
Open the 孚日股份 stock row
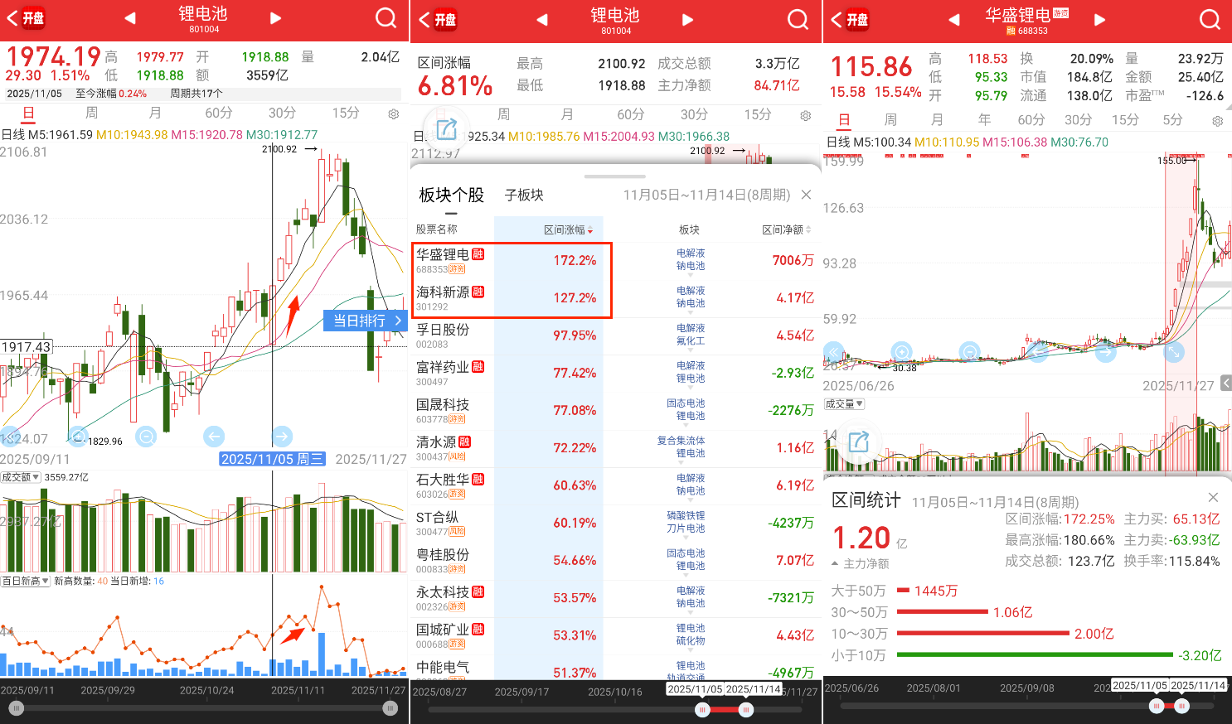point(506,335)
